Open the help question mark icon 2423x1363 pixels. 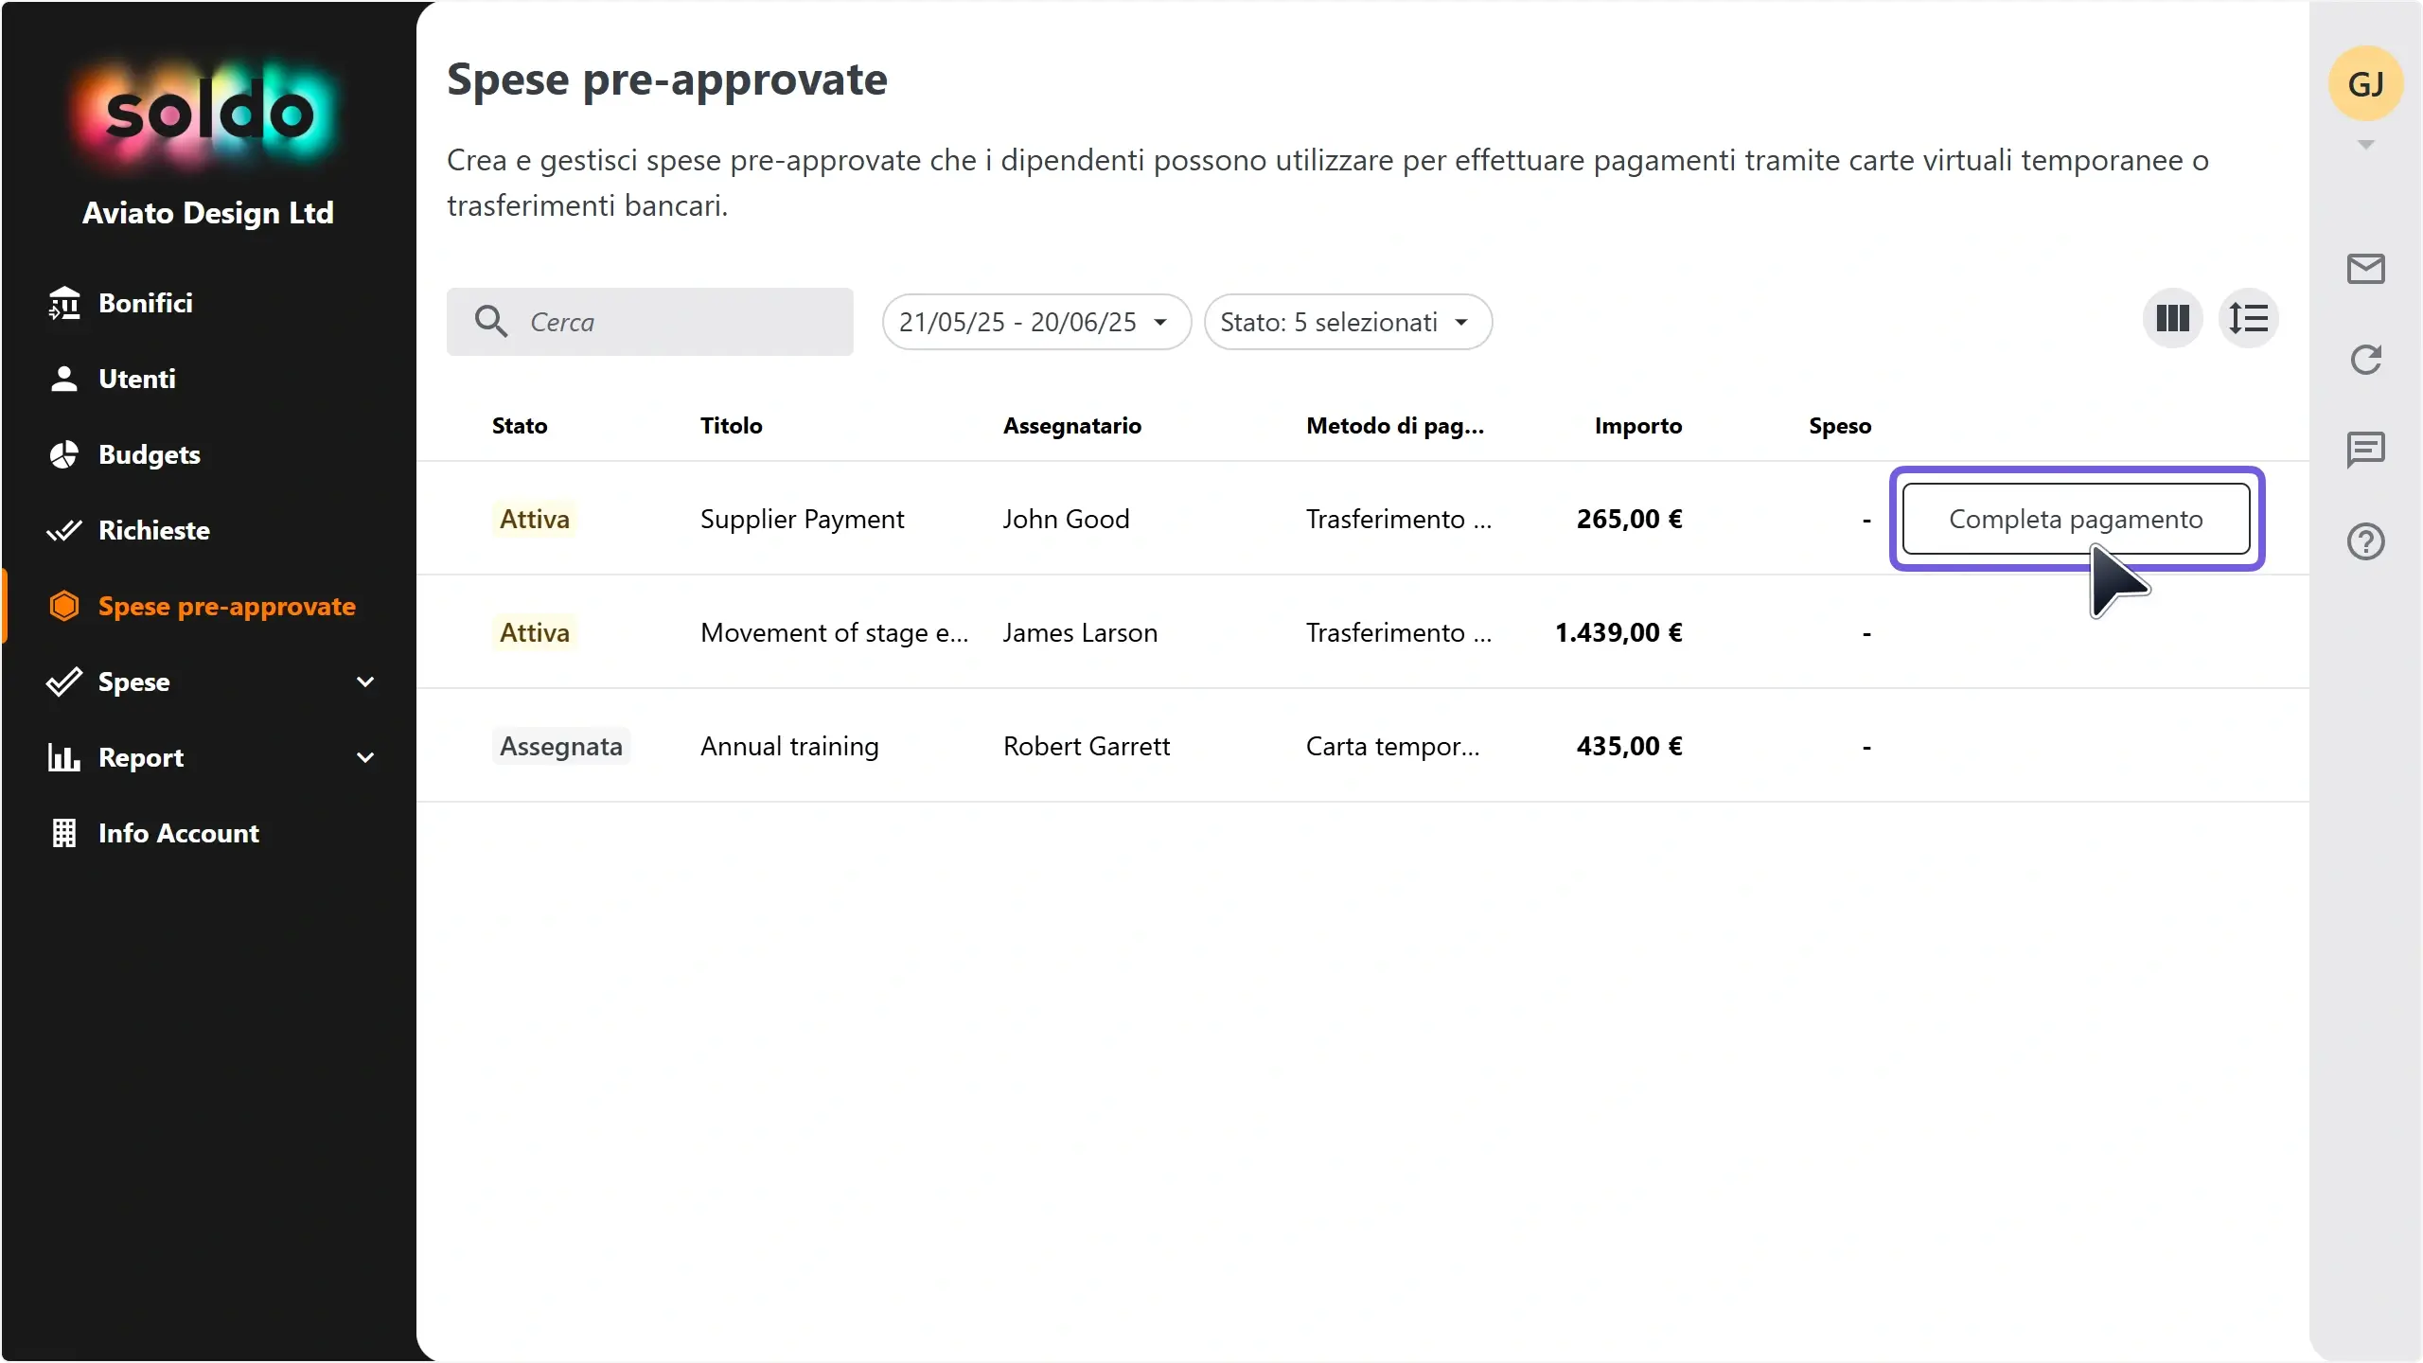pos(2366,541)
